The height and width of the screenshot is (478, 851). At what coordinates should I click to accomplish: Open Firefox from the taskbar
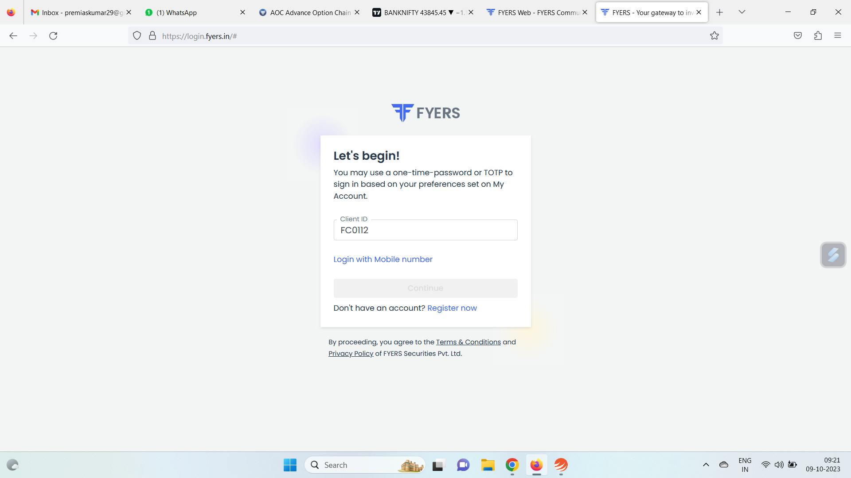point(537,465)
